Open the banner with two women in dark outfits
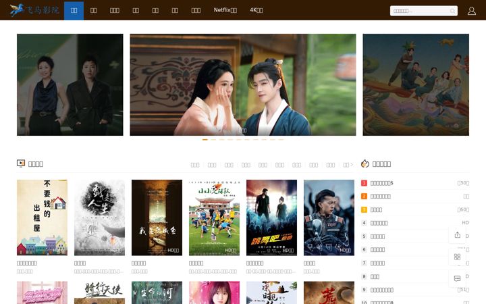 [70, 84]
